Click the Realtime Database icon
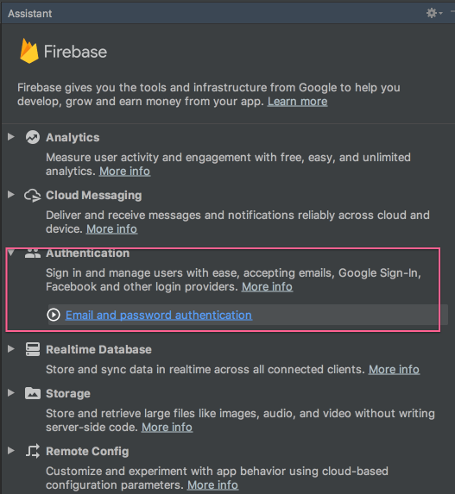The height and width of the screenshot is (494, 455). pos(33,349)
